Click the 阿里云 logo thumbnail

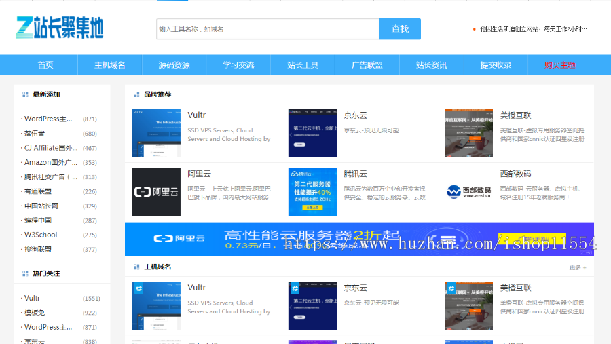156,191
